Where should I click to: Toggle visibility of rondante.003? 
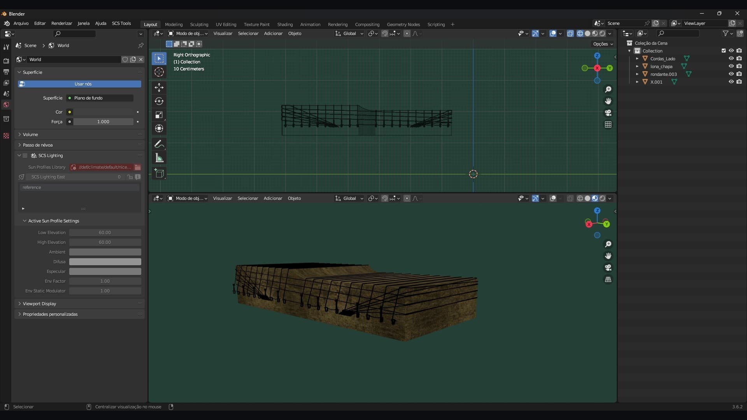point(731,74)
